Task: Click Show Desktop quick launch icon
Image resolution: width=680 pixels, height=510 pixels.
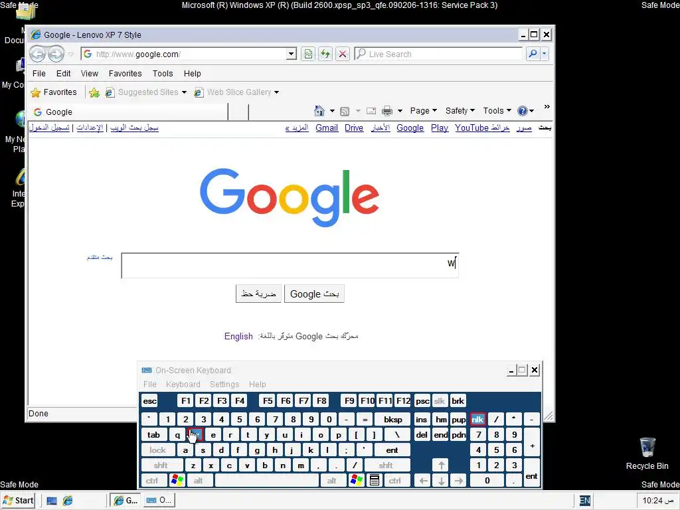Action: [52, 501]
